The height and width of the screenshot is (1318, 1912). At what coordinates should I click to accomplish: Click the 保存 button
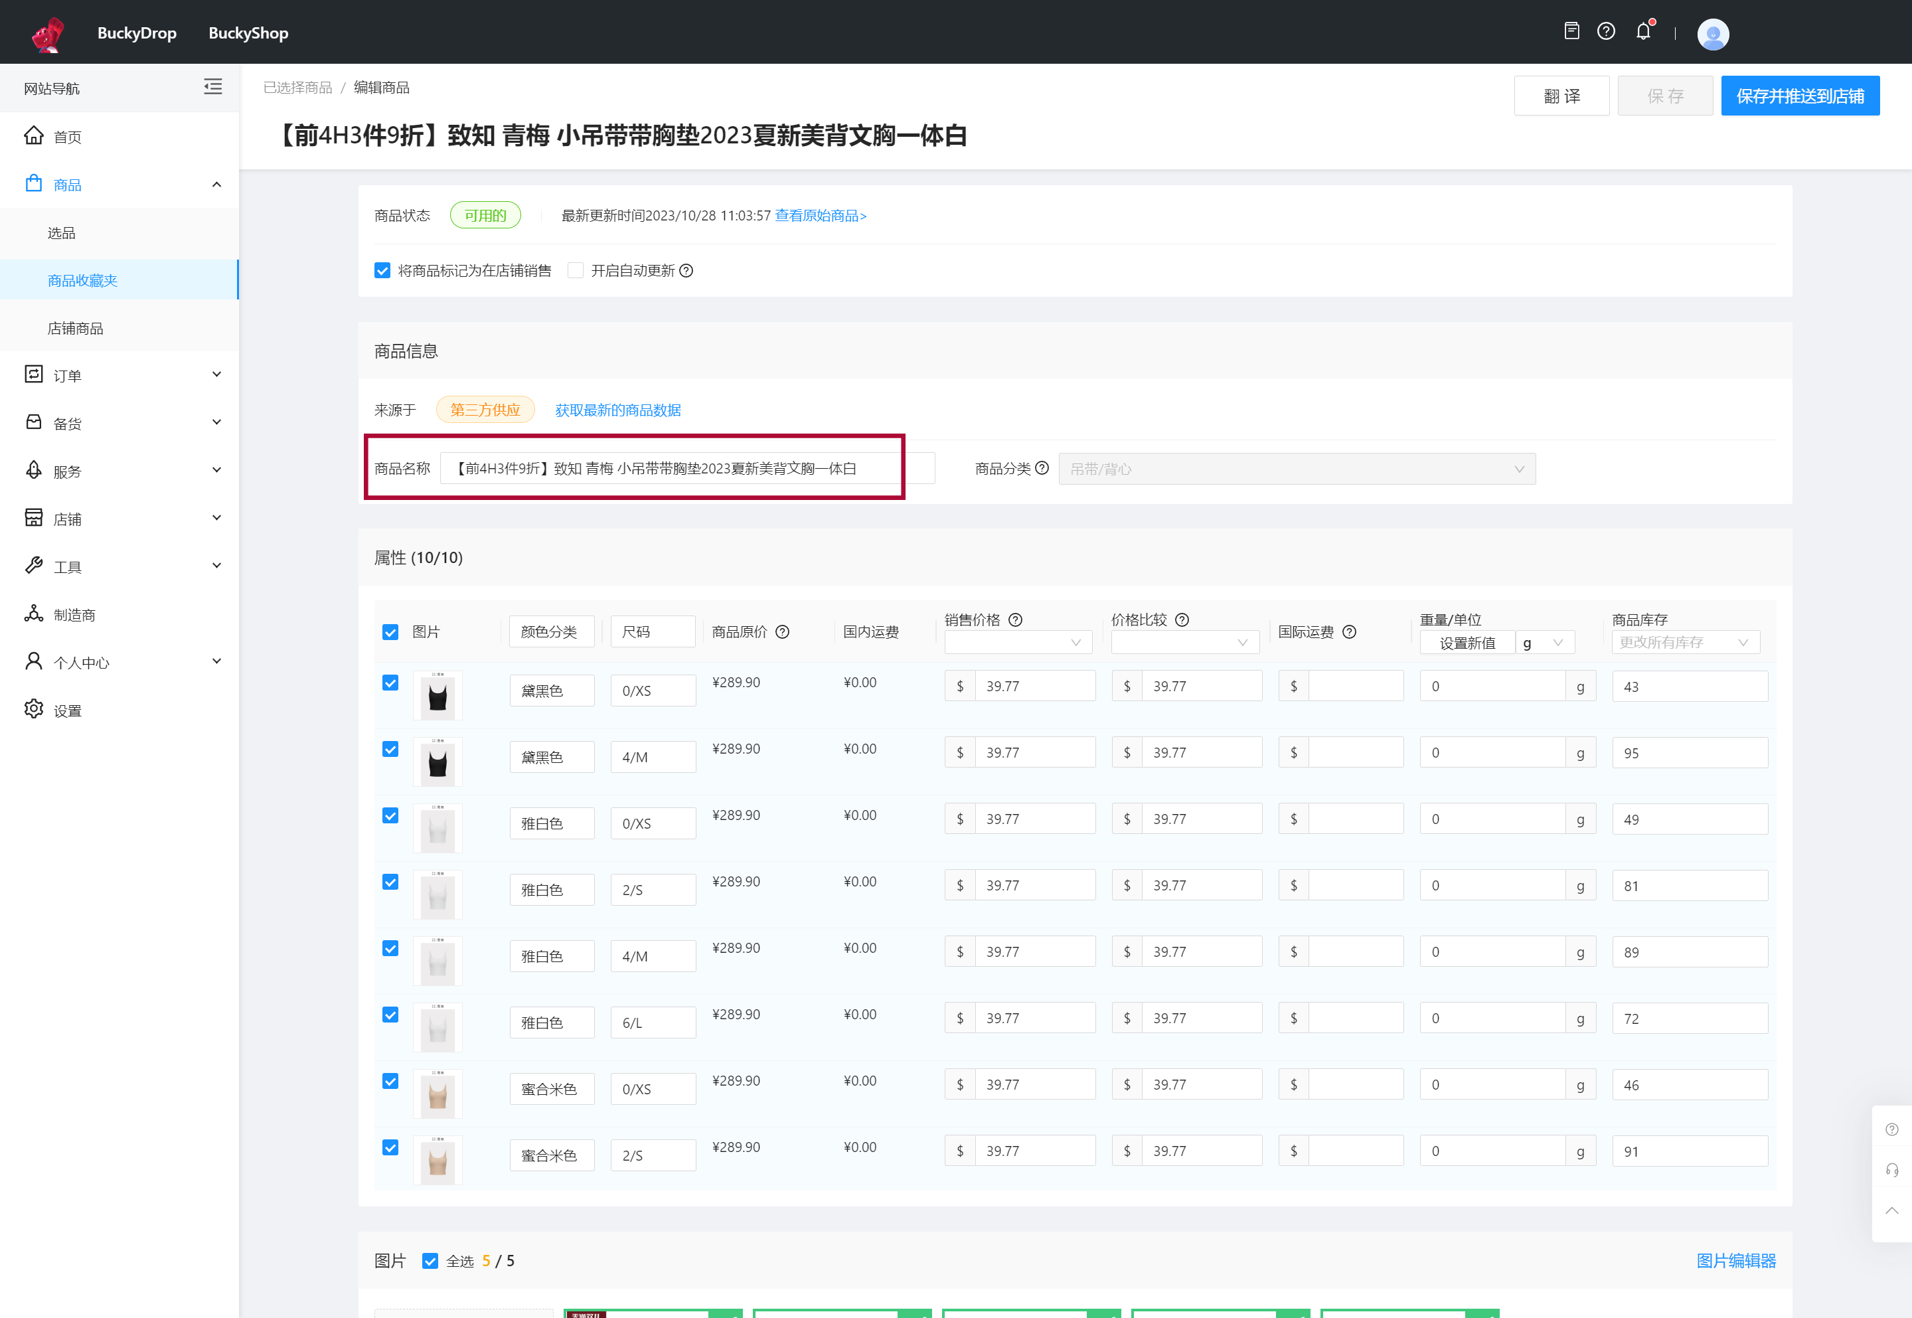(1664, 96)
